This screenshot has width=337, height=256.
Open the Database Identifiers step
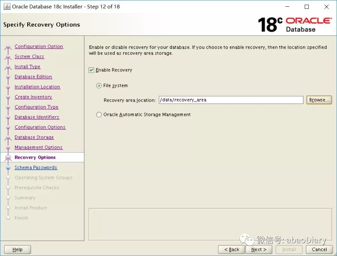pyautogui.click(x=37, y=117)
